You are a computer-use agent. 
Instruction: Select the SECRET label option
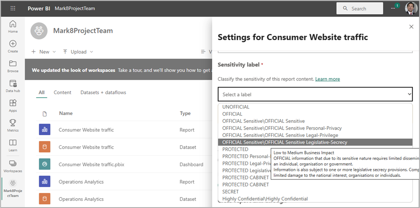(x=315, y=192)
